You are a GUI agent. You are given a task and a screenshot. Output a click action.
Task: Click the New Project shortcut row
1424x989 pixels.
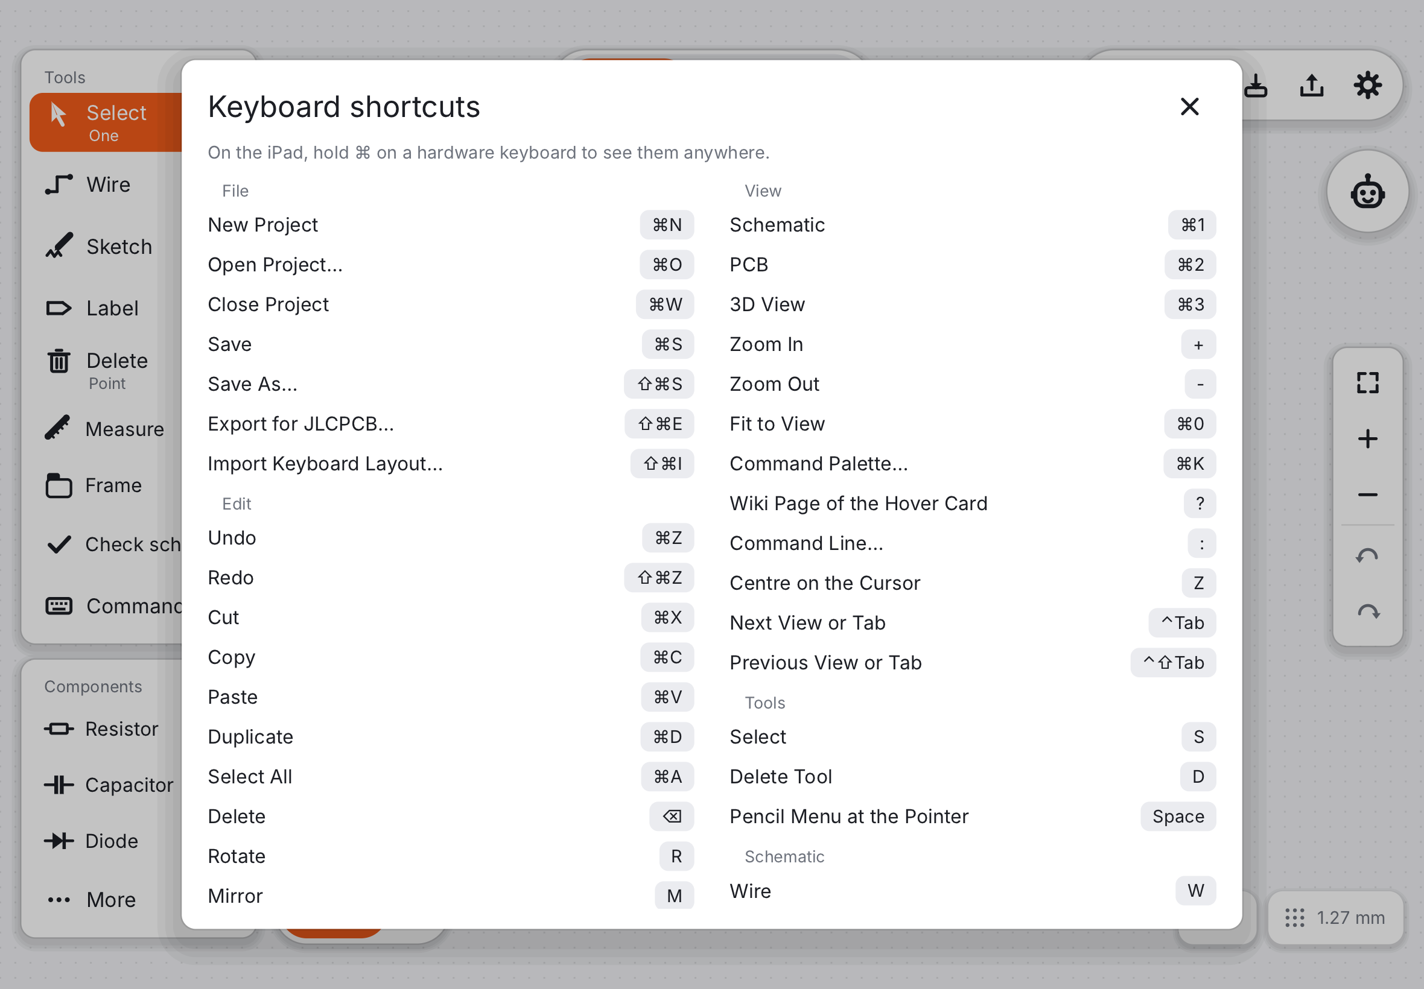point(451,225)
